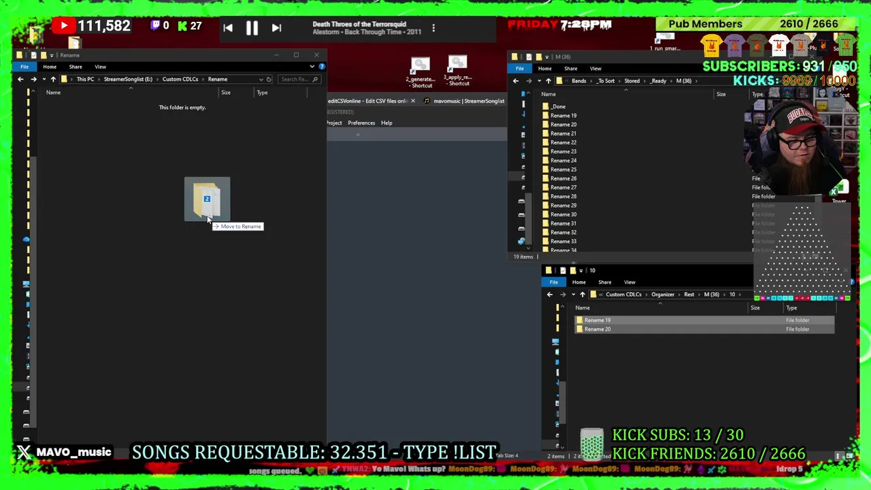871x490 pixels.
Task: Open the Help menu
Action: (x=387, y=123)
